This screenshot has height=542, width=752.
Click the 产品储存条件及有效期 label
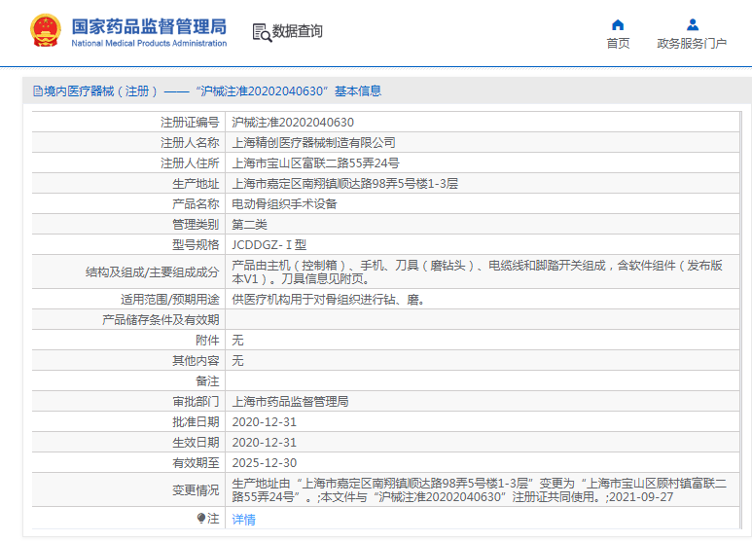click(161, 320)
